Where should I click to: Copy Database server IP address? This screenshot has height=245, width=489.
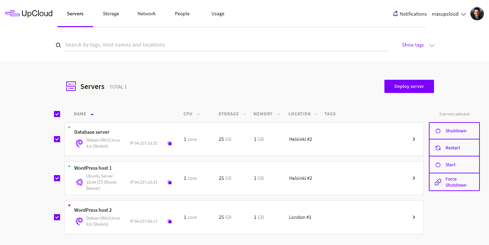[x=169, y=144]
